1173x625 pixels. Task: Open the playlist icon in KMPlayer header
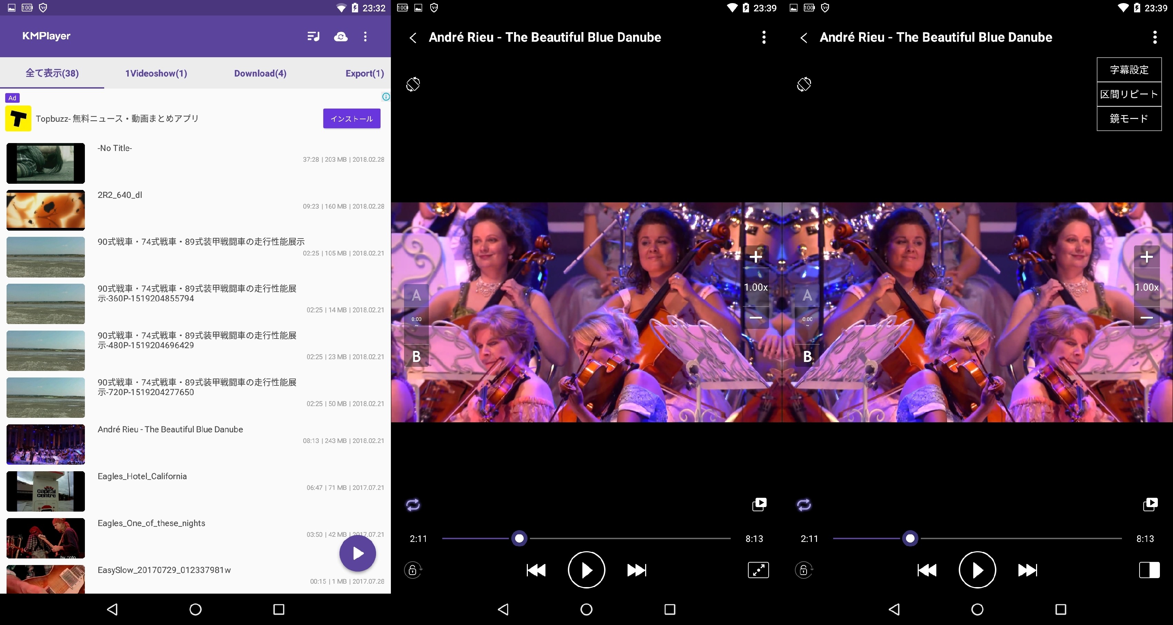313,37
